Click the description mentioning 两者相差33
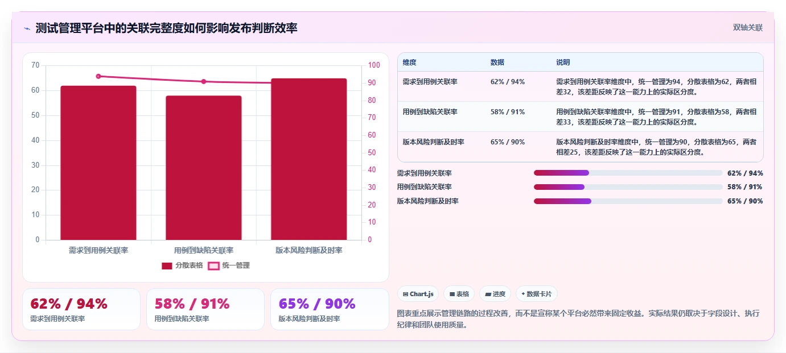Image resolution: width=786 pixels, height=353 pixels. click(656, 117)
